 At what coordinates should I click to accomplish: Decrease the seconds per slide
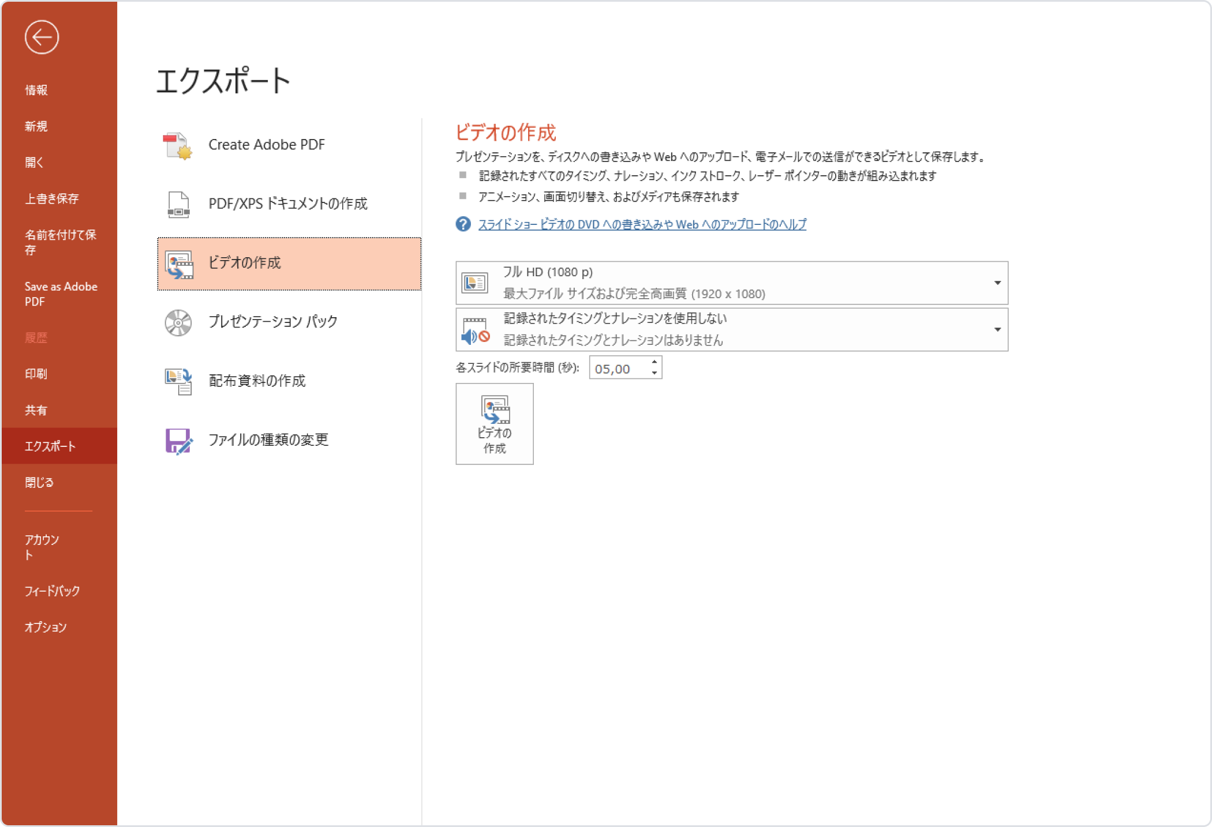pyautogui.click(x=654, y=373)
